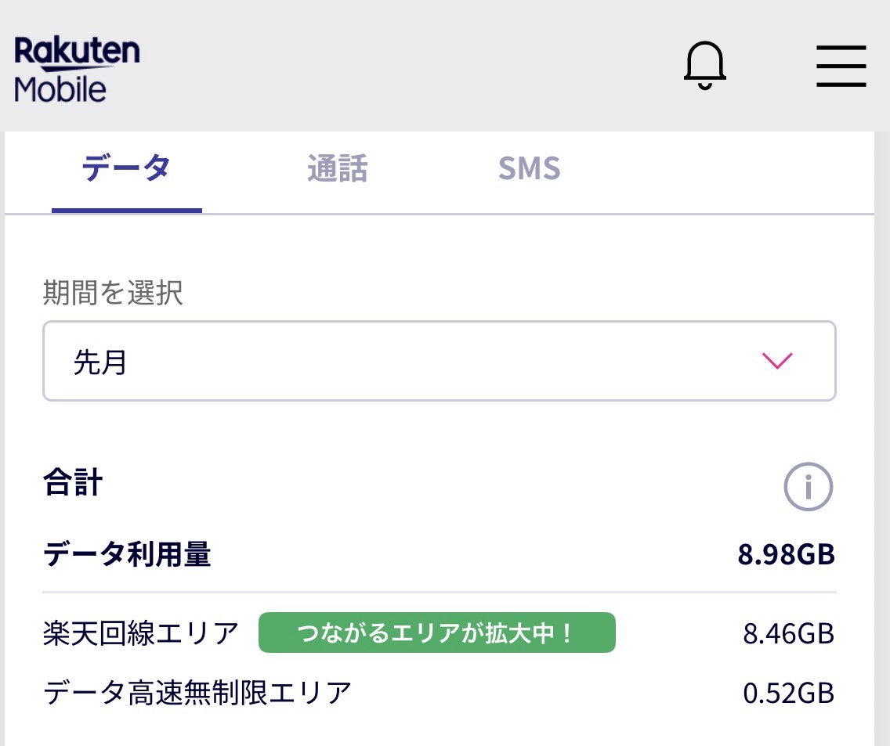Screen dimensions: 890x746
Task: Switch to the 通話 tab
Action: tap(337, 169)
